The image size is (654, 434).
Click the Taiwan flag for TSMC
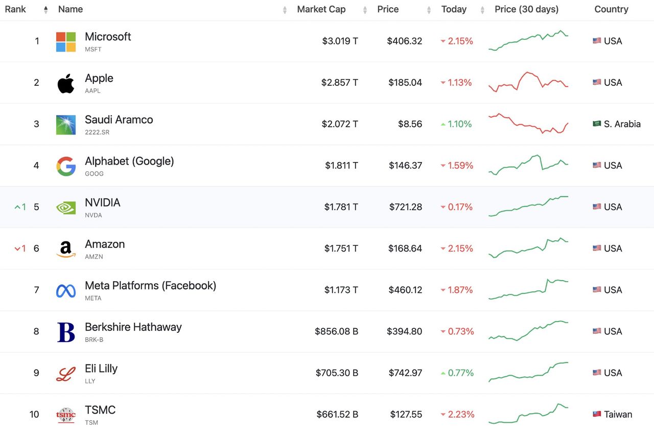(597, 414)
